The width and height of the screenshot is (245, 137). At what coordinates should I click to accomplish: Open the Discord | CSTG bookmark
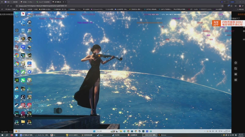pyautogui.click(x=97, y=9)
